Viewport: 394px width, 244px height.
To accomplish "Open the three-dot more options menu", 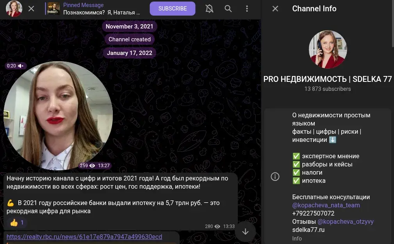I will 247,9.
